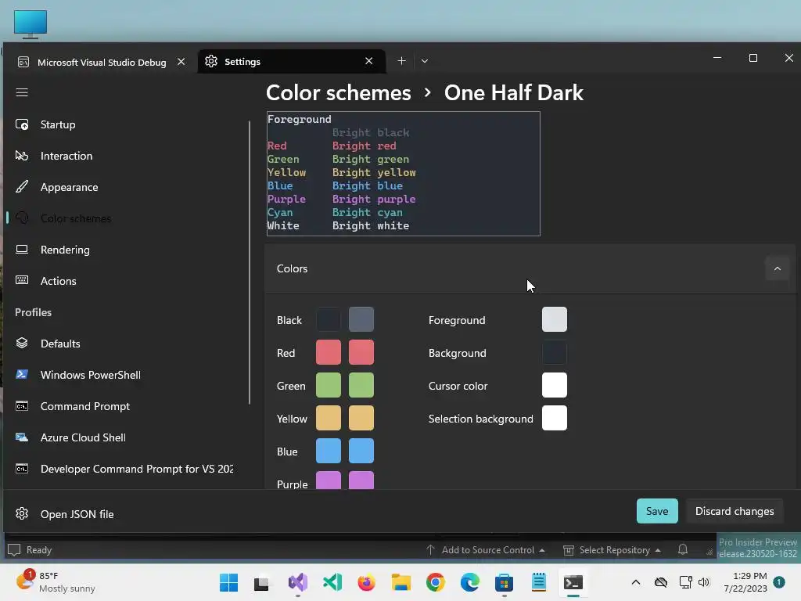Change the Cursor color swatch
Viewport: 801px width, 601px height.
pos(555,385)
